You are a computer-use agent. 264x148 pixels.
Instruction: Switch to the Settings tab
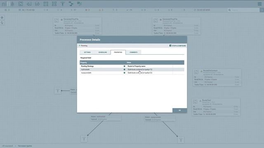coord(87,52)
